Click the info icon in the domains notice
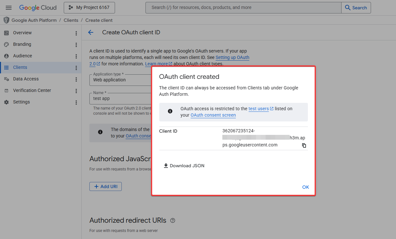The image size is (396, 239). click(x=100, y=132)
